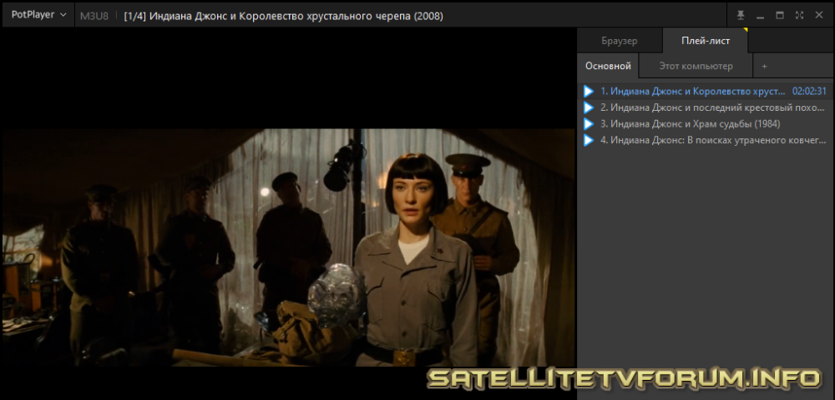
Task: Click the 02:02:31 duration of the first item
Action: [809, 92]
